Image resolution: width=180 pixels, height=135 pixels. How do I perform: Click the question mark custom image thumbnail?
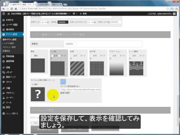[38, 94]
